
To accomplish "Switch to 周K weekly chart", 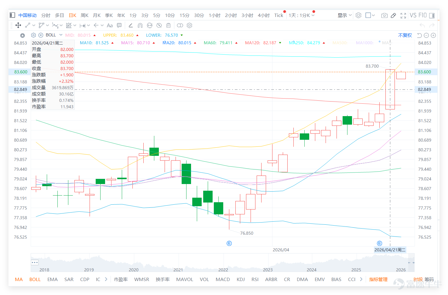I will pos(84,15).
